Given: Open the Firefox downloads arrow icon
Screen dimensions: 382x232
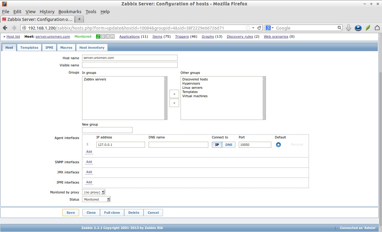Looking at the screenshot, I should [348, 28].
